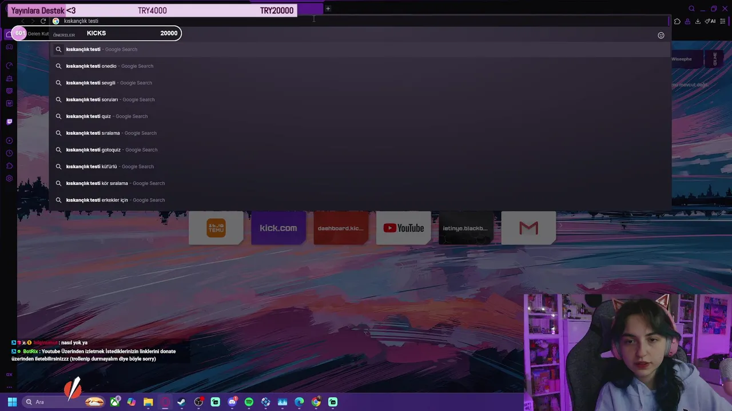The height and width of the screenshot is (411, 732).
Task: Open the Windows Start menu
Action: coord(12,402)
